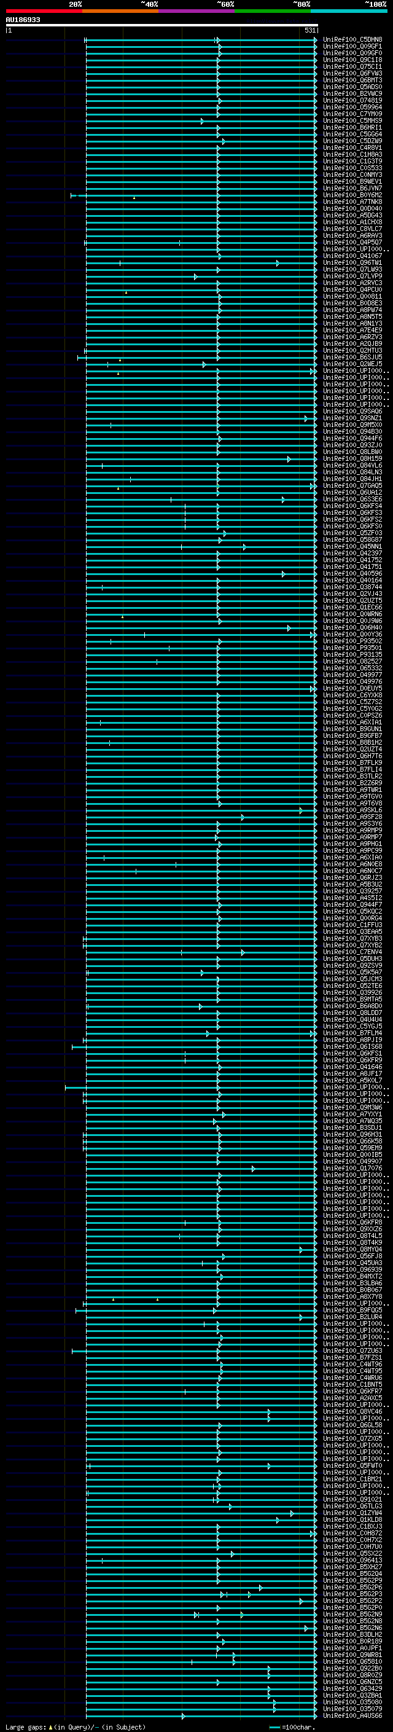Screen dimensions: 393x1732
Task: Select the UniRef100_A1CHX8 label
Action: click(352, 222)
